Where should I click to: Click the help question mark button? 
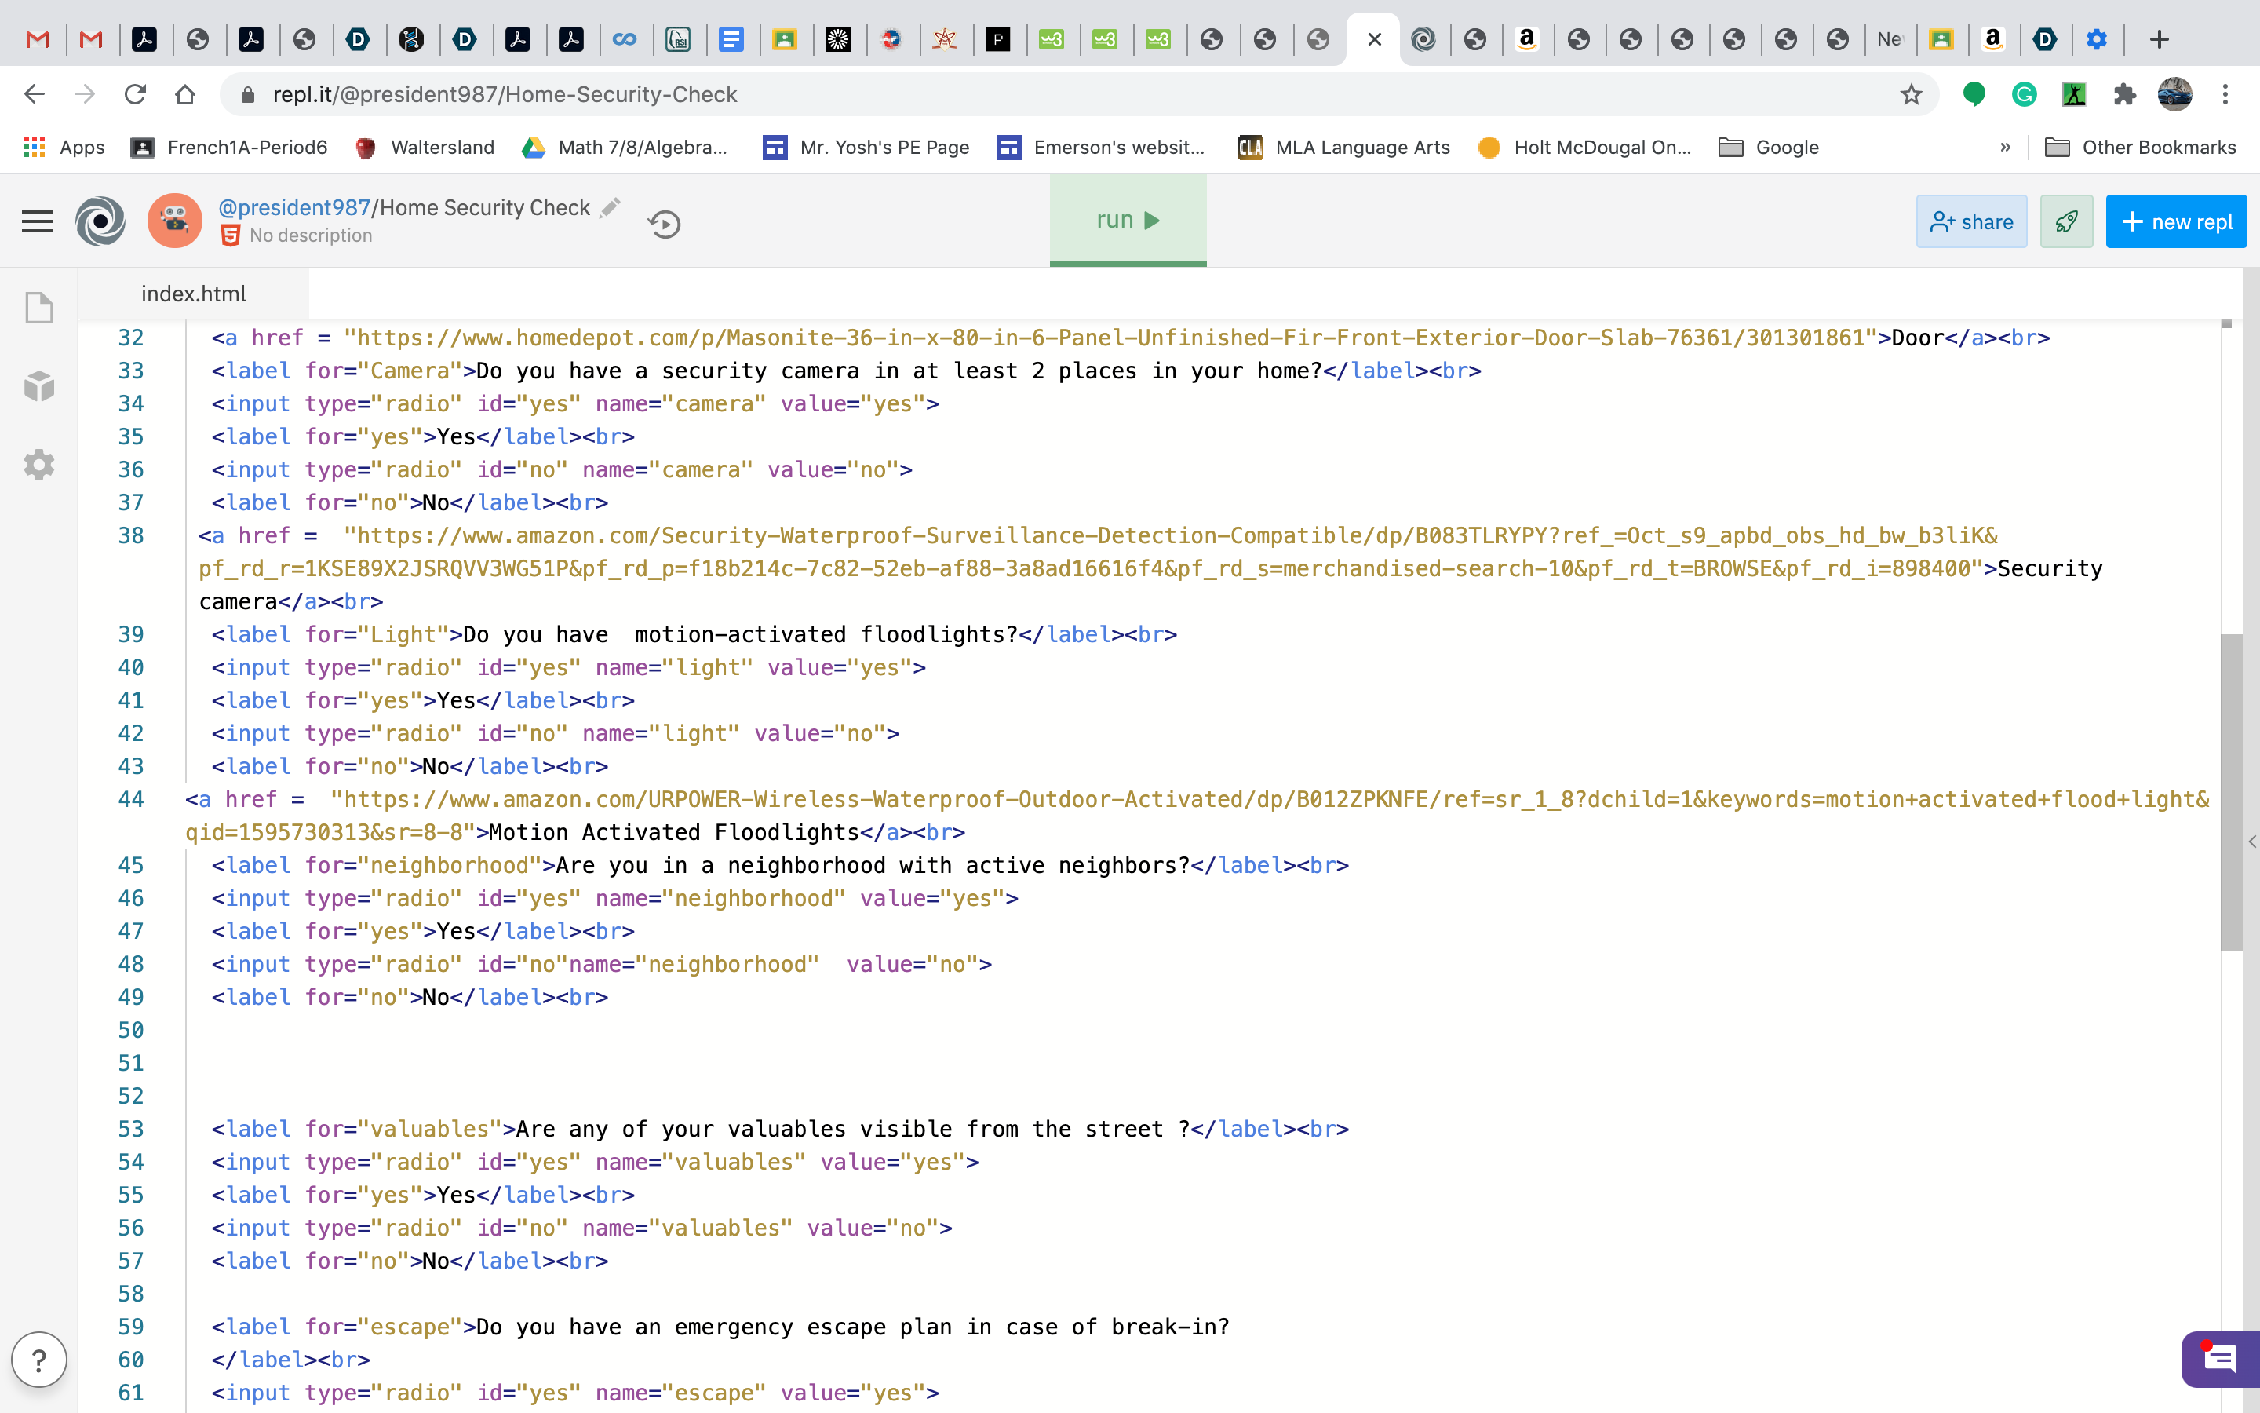tap(39, 1360)
